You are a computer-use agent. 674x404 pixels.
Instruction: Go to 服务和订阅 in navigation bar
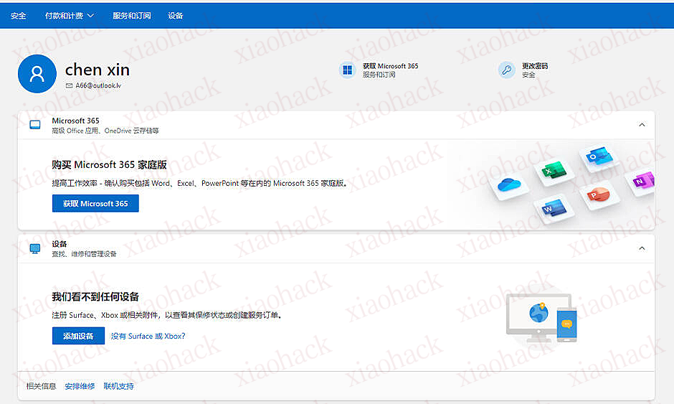coord(132,16)
